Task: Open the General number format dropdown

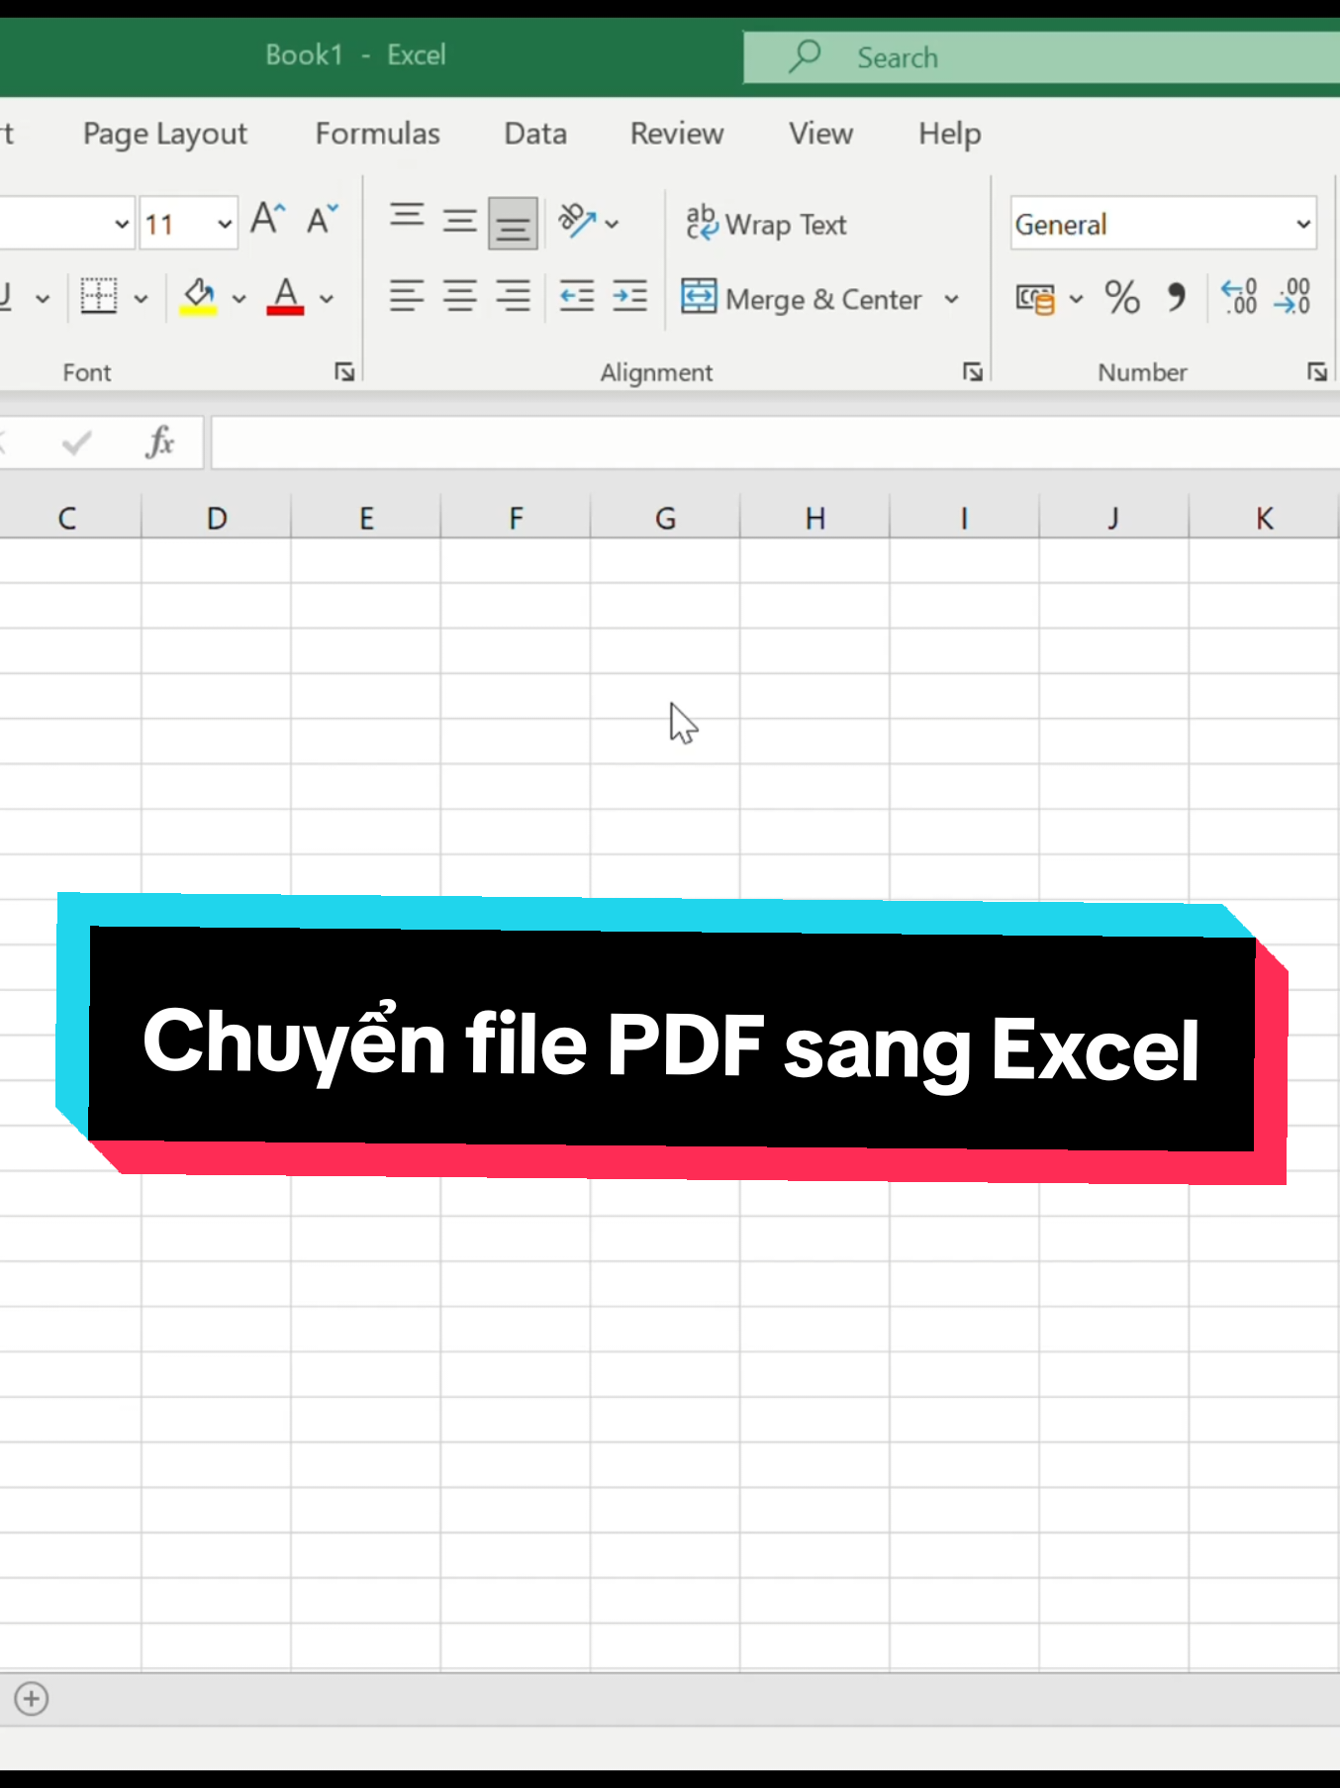Action: pyautogui.click(x=1303, y=224)
